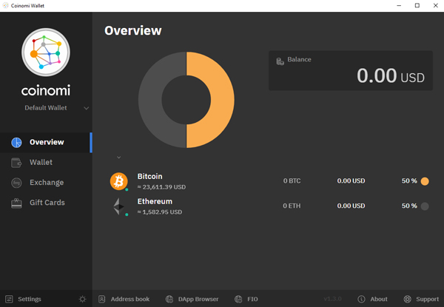Click the DApp Browser globe icon
The height and width of the screenshot is (307, 444).
pos(169,299)
